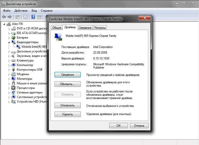The width and height of the screenshot is (199, 145).
Task: Click the Видеоадаптеры display adapter icon
Action: 13,42
